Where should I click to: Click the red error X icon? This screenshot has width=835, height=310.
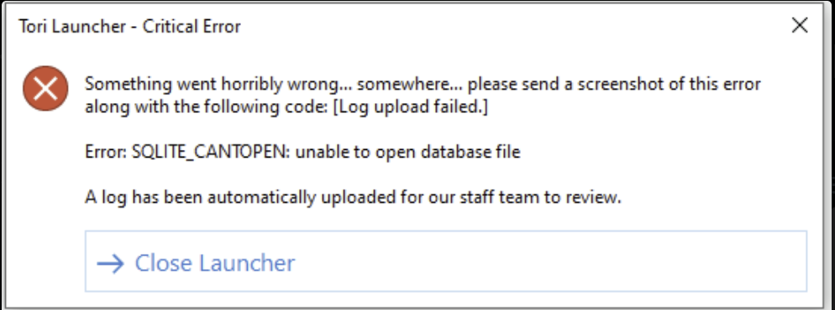pos(45,89)
